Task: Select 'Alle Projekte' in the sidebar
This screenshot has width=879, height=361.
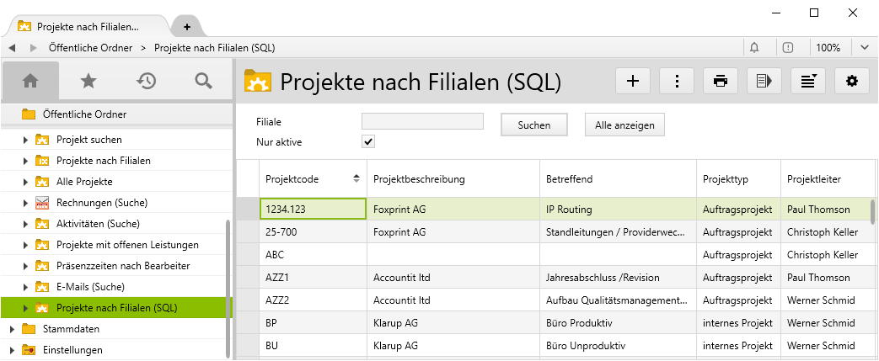Action: coord(84,181)
